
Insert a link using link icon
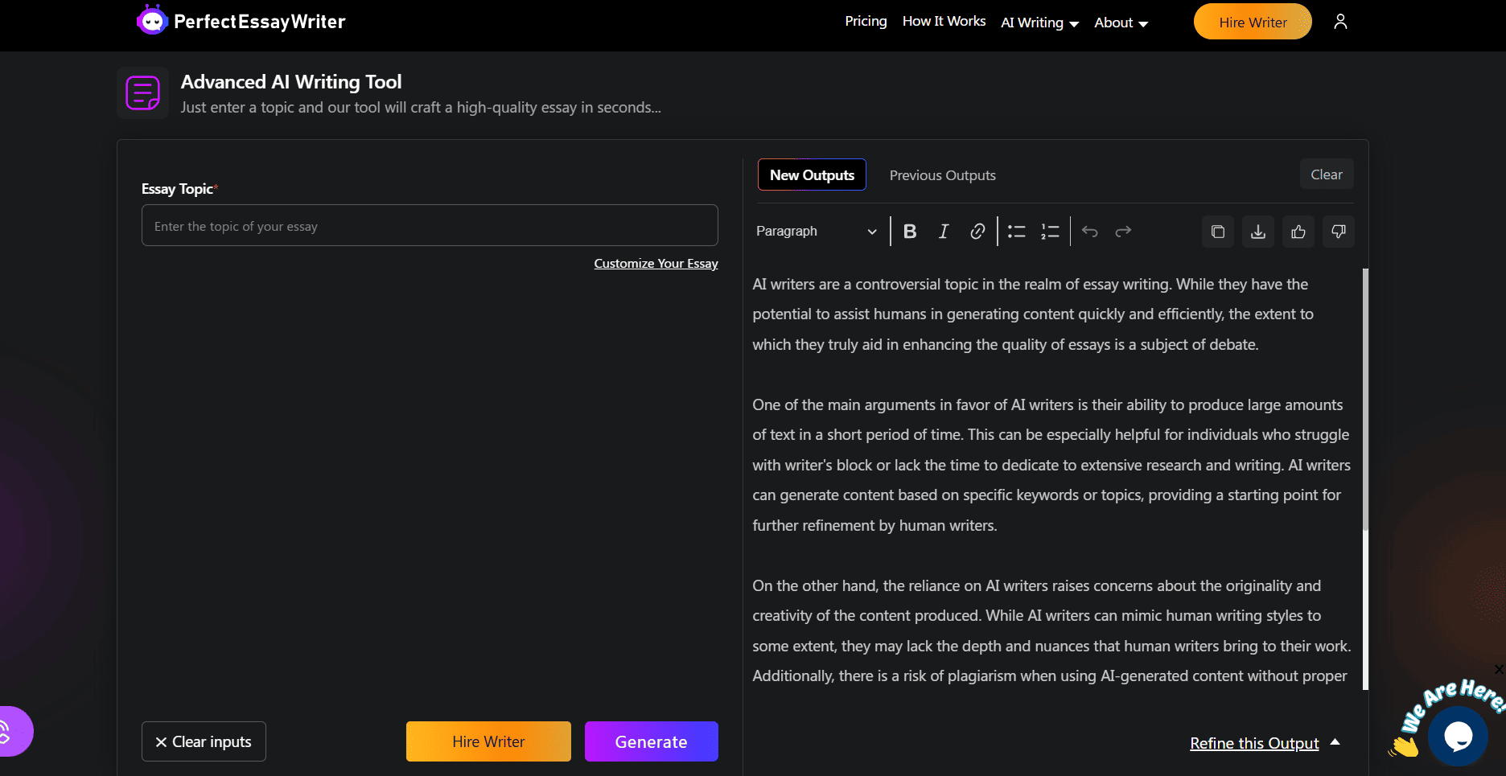click(977, 232)
